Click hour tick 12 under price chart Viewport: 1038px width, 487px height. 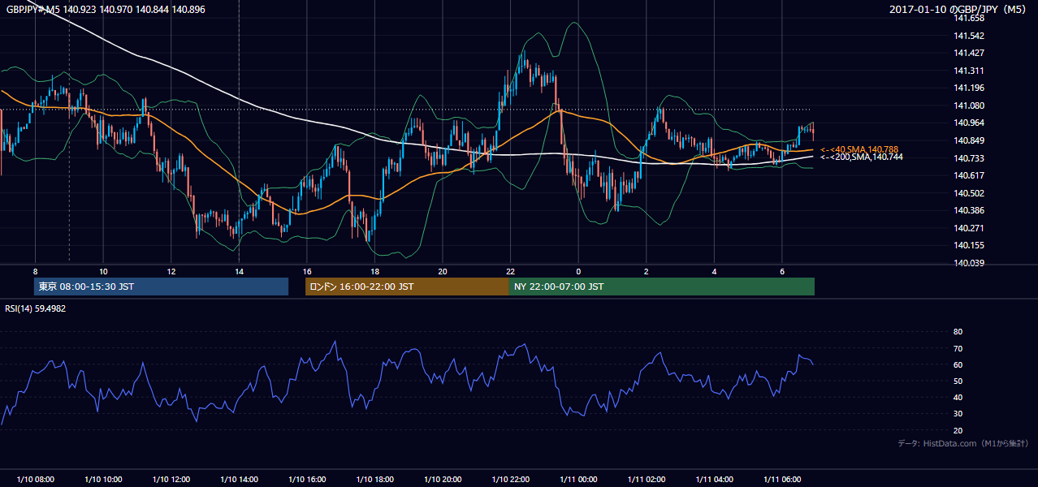(171, 271)
